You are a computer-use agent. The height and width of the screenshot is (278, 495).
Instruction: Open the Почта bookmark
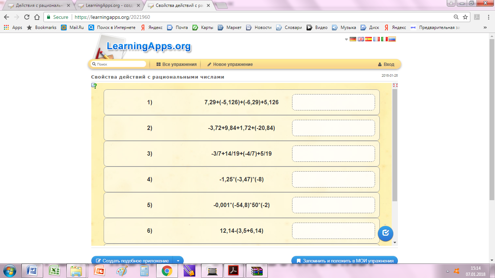178,28
